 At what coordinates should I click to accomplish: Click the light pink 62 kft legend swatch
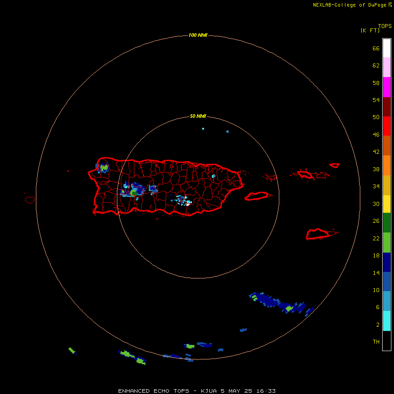(x=387, y=67)
